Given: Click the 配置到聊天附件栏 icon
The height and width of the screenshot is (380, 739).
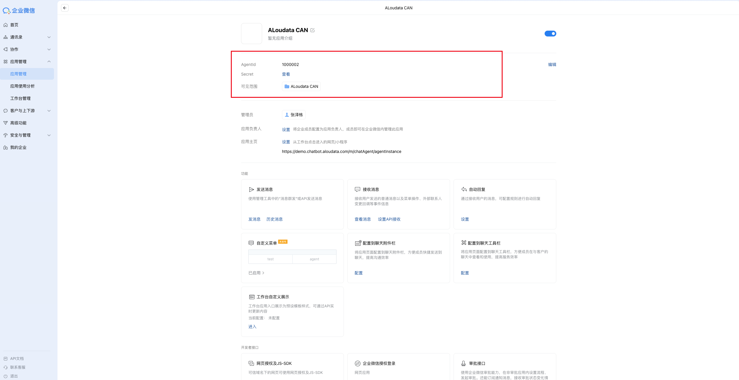Looking at the screenshot, I should pos(358,243).
